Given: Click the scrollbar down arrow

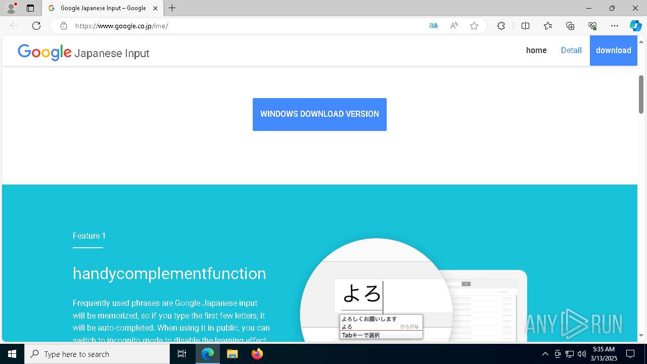Looking at the screenshot, I should click(x=641, y=335).
